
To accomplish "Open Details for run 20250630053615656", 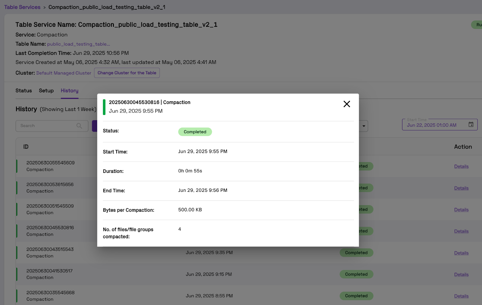I will tap(461, 188).
